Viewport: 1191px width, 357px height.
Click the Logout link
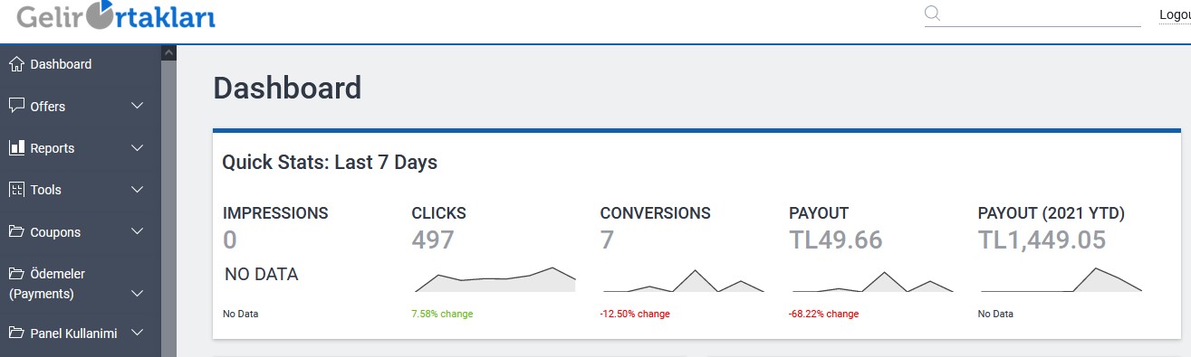[1175, 14]
